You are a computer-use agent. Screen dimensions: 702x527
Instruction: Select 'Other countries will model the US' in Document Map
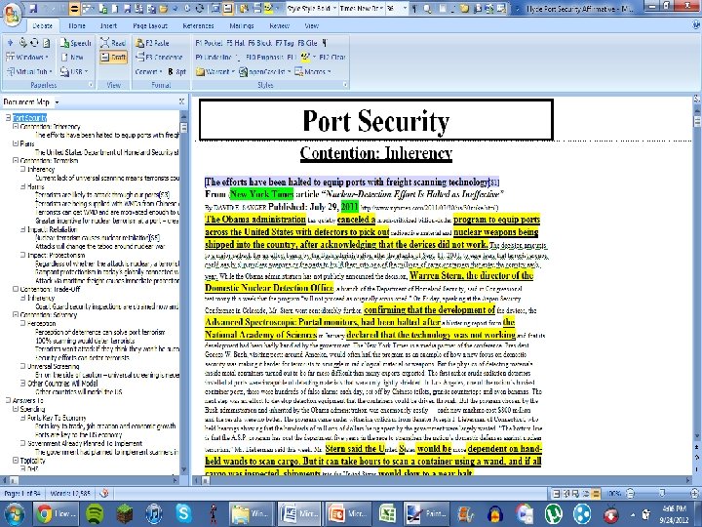point(78,392)
